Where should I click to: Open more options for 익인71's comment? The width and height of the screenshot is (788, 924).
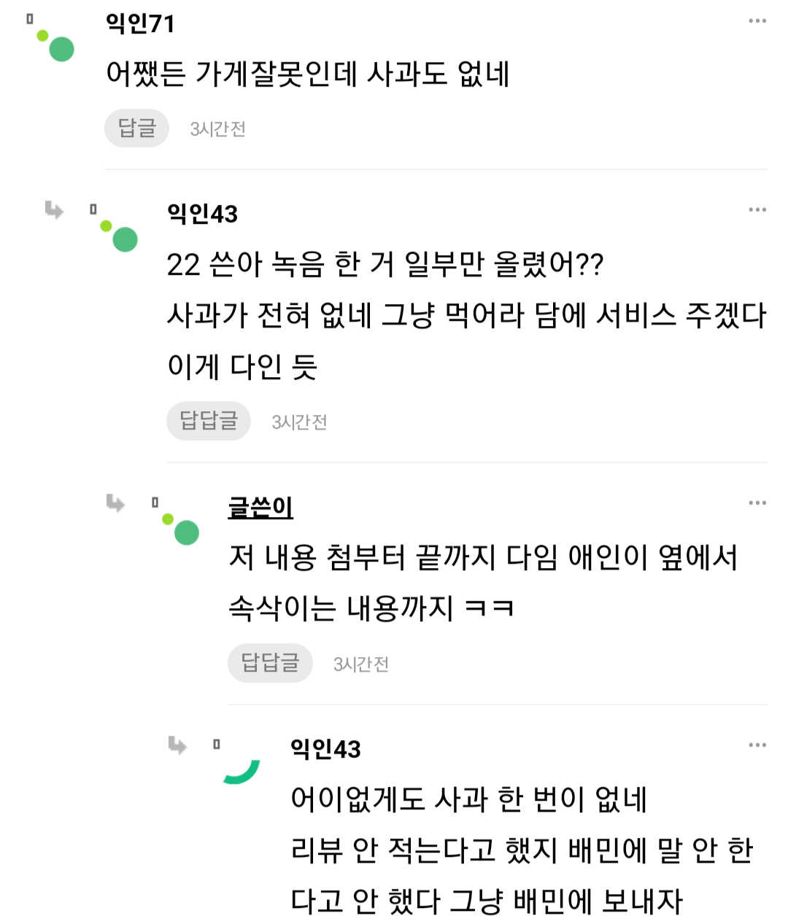757,21
